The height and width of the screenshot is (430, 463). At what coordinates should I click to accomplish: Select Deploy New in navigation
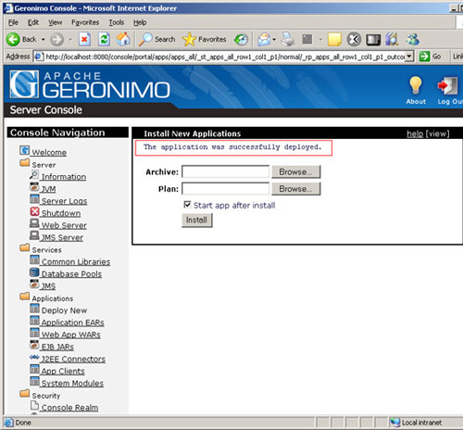point(64,310)
